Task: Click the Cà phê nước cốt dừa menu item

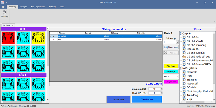Action: coord(198,56)
